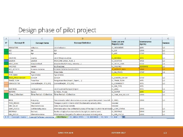Switch to the CL_REFAREA sheet tab
The width and height of the screenshot is (183, 137).
(93, 117)
